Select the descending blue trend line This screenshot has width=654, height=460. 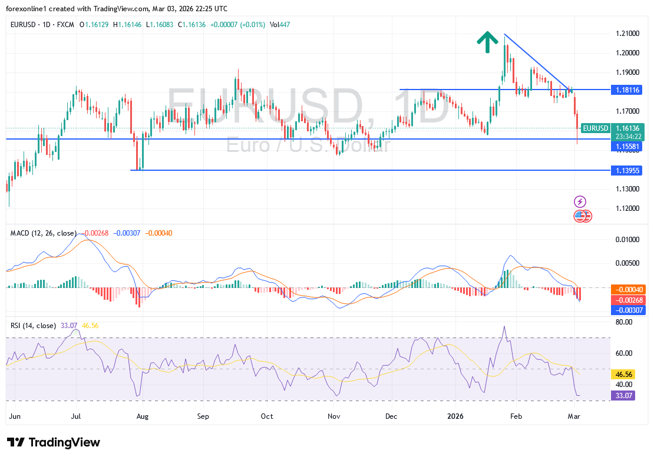[x=536, y=61]
